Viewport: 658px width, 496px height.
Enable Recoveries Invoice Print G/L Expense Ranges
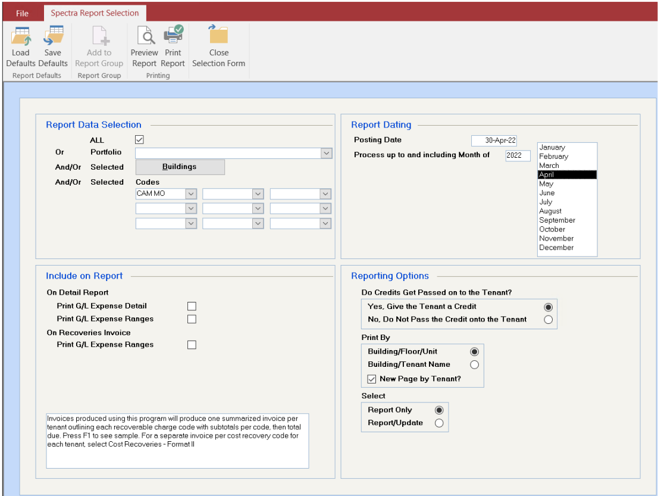[x=192, y=345]
